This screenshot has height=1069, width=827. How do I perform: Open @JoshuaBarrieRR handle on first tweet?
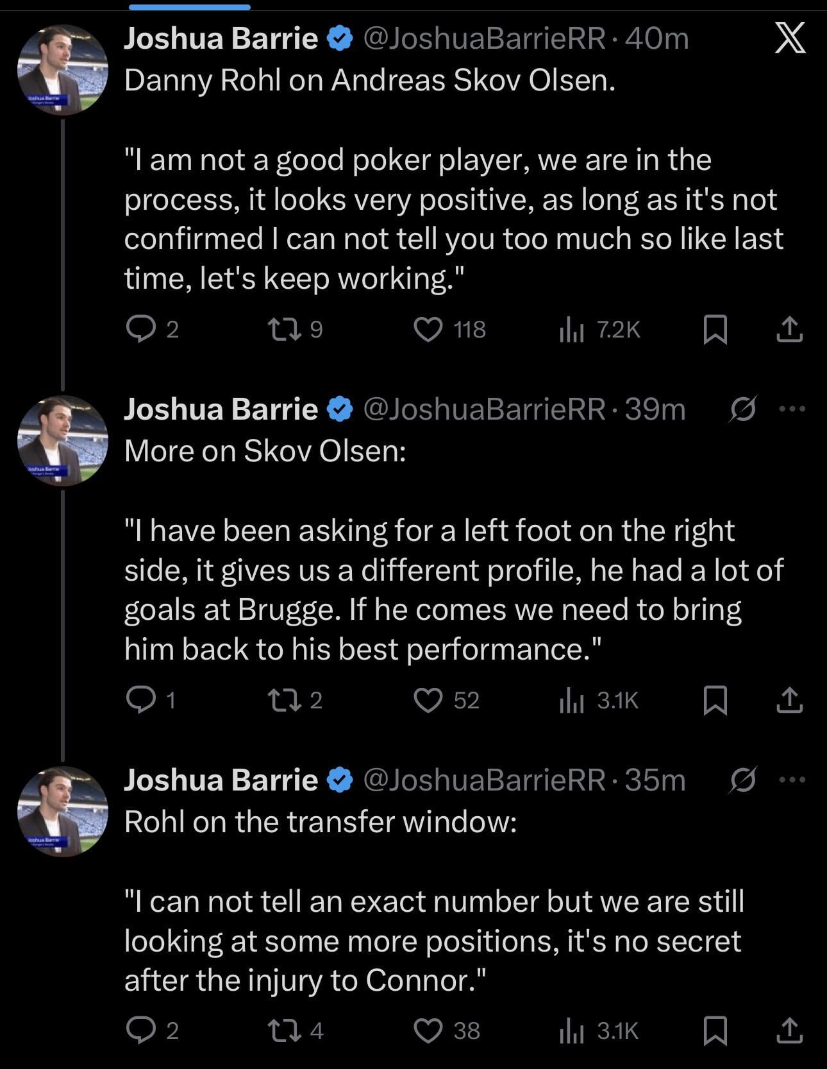(x=484, y=38)
